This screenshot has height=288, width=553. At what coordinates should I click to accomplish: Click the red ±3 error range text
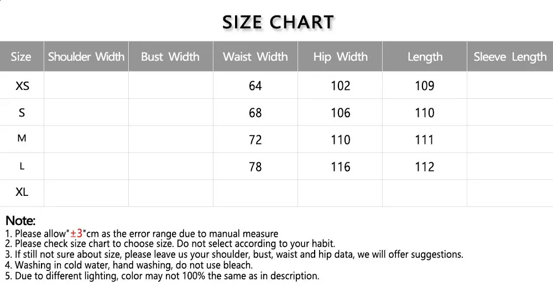[76, 233]
